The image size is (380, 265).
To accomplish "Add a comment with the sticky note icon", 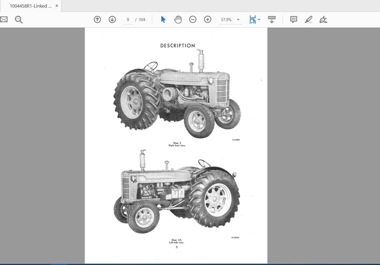I will [293, 19].
